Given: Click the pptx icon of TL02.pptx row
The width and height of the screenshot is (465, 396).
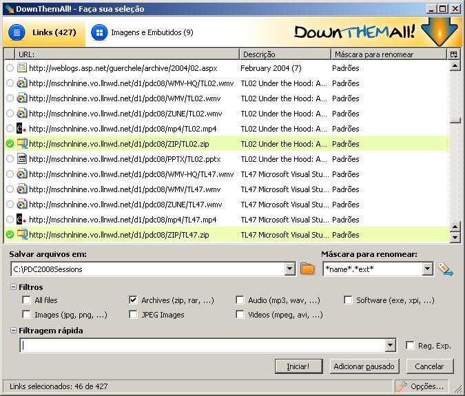Looking at the screenshot, I should click(22, 158).
